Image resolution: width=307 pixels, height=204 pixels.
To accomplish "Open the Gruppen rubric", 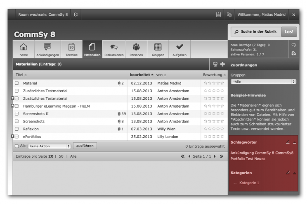I will click(158, 49).
